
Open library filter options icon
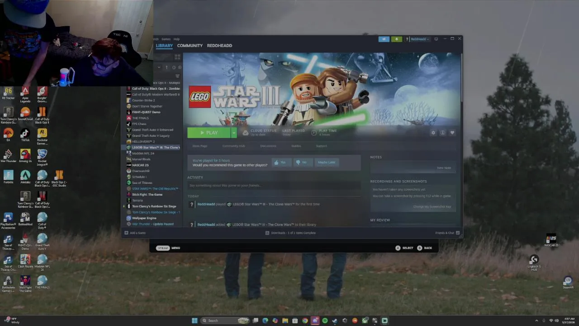tap(177, 76)
